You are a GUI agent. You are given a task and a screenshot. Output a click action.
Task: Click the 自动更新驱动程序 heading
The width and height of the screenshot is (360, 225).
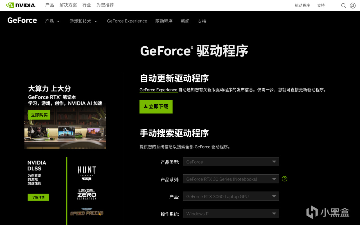(174, 78)
